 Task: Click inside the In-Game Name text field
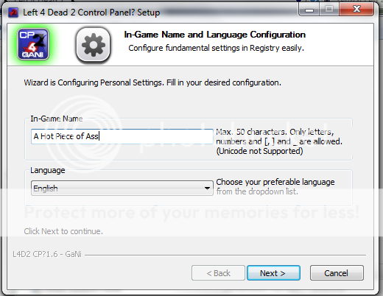click(x=122, y=136)
